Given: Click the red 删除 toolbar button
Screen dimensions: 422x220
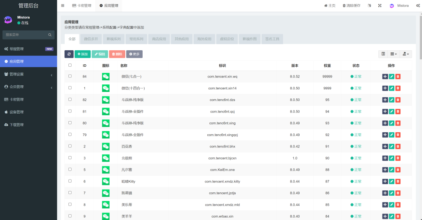Looking at the screenshot, I should click(x=117, y=54).
